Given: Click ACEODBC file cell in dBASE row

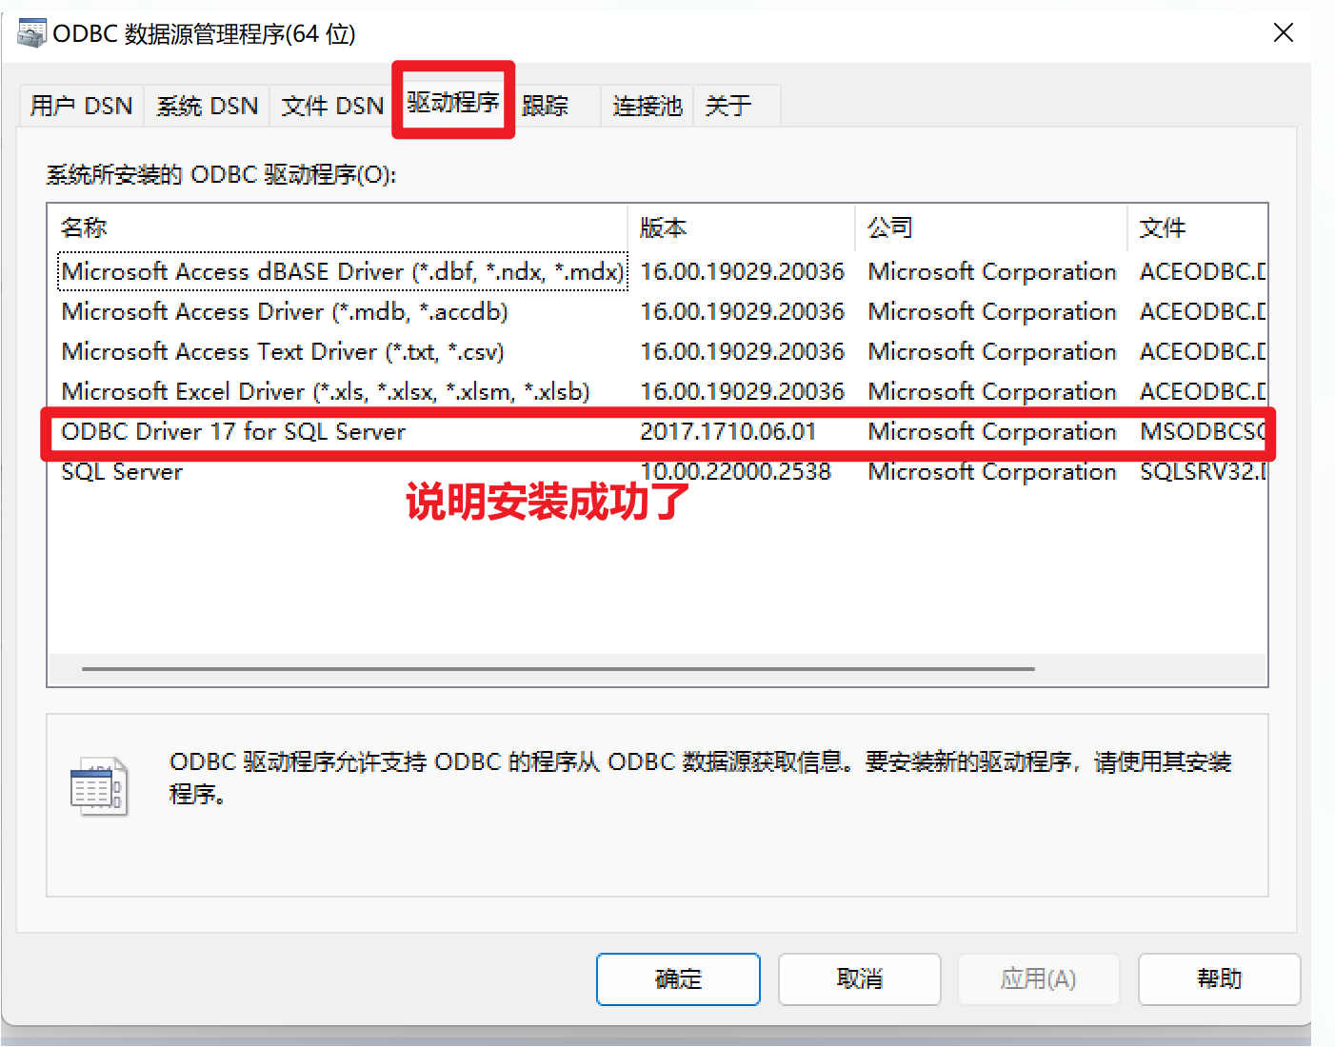Looking at the screenshot, I should (x=1203, y=271).
